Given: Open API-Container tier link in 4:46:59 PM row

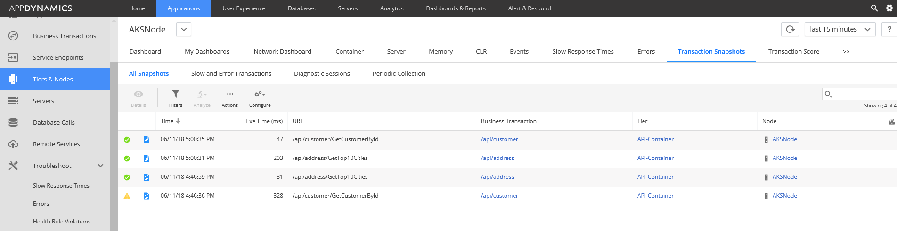Looking at the screenshot, I should [x=655, y=177].
